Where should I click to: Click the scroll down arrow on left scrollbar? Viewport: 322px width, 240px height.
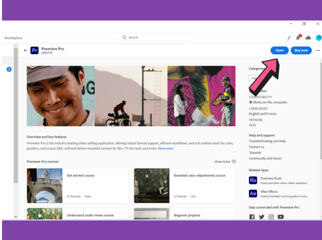tap(16, 217)
